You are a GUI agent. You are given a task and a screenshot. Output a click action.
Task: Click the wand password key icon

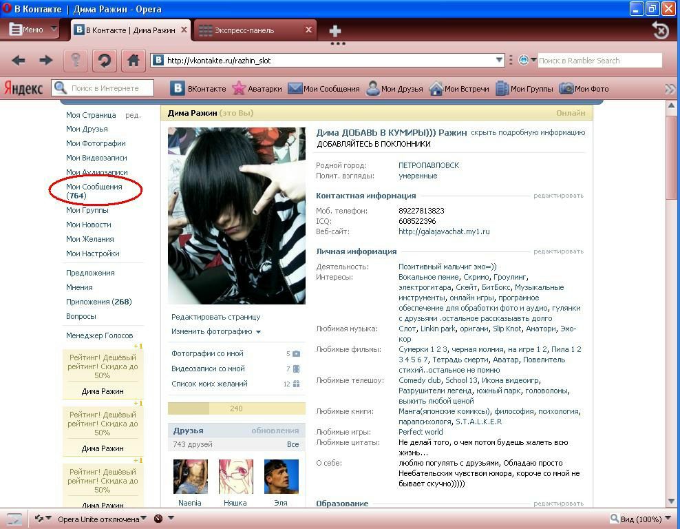[76, 61]
